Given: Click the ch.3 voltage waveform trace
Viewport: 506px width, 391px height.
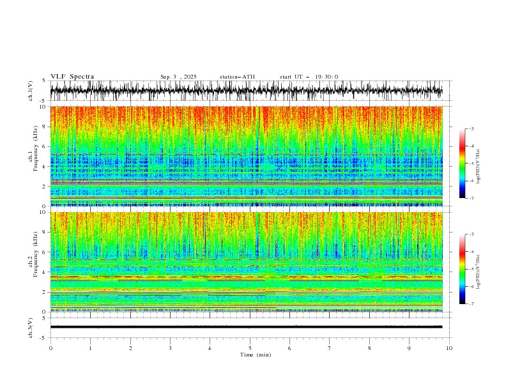Looking at the screenshot, I should (246, 327).
